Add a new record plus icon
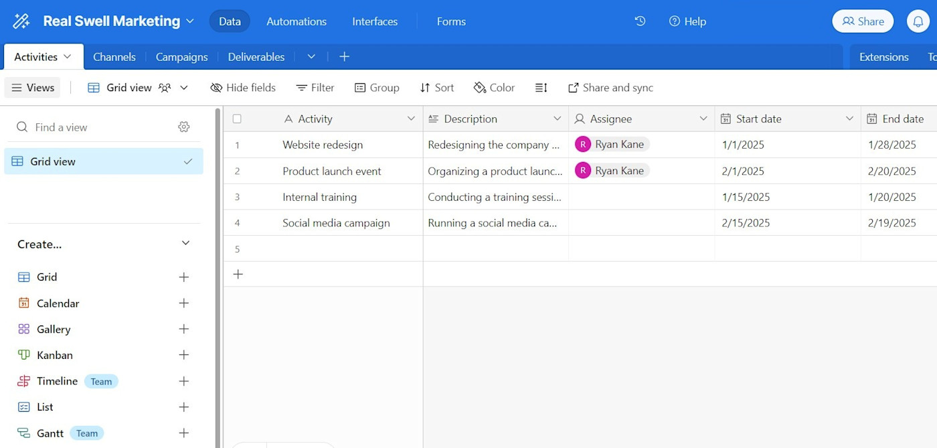The width and height of the screenshot is (937, 448). [238, 274]
